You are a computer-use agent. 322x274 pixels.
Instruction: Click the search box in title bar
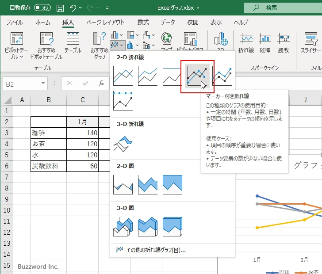283,8
